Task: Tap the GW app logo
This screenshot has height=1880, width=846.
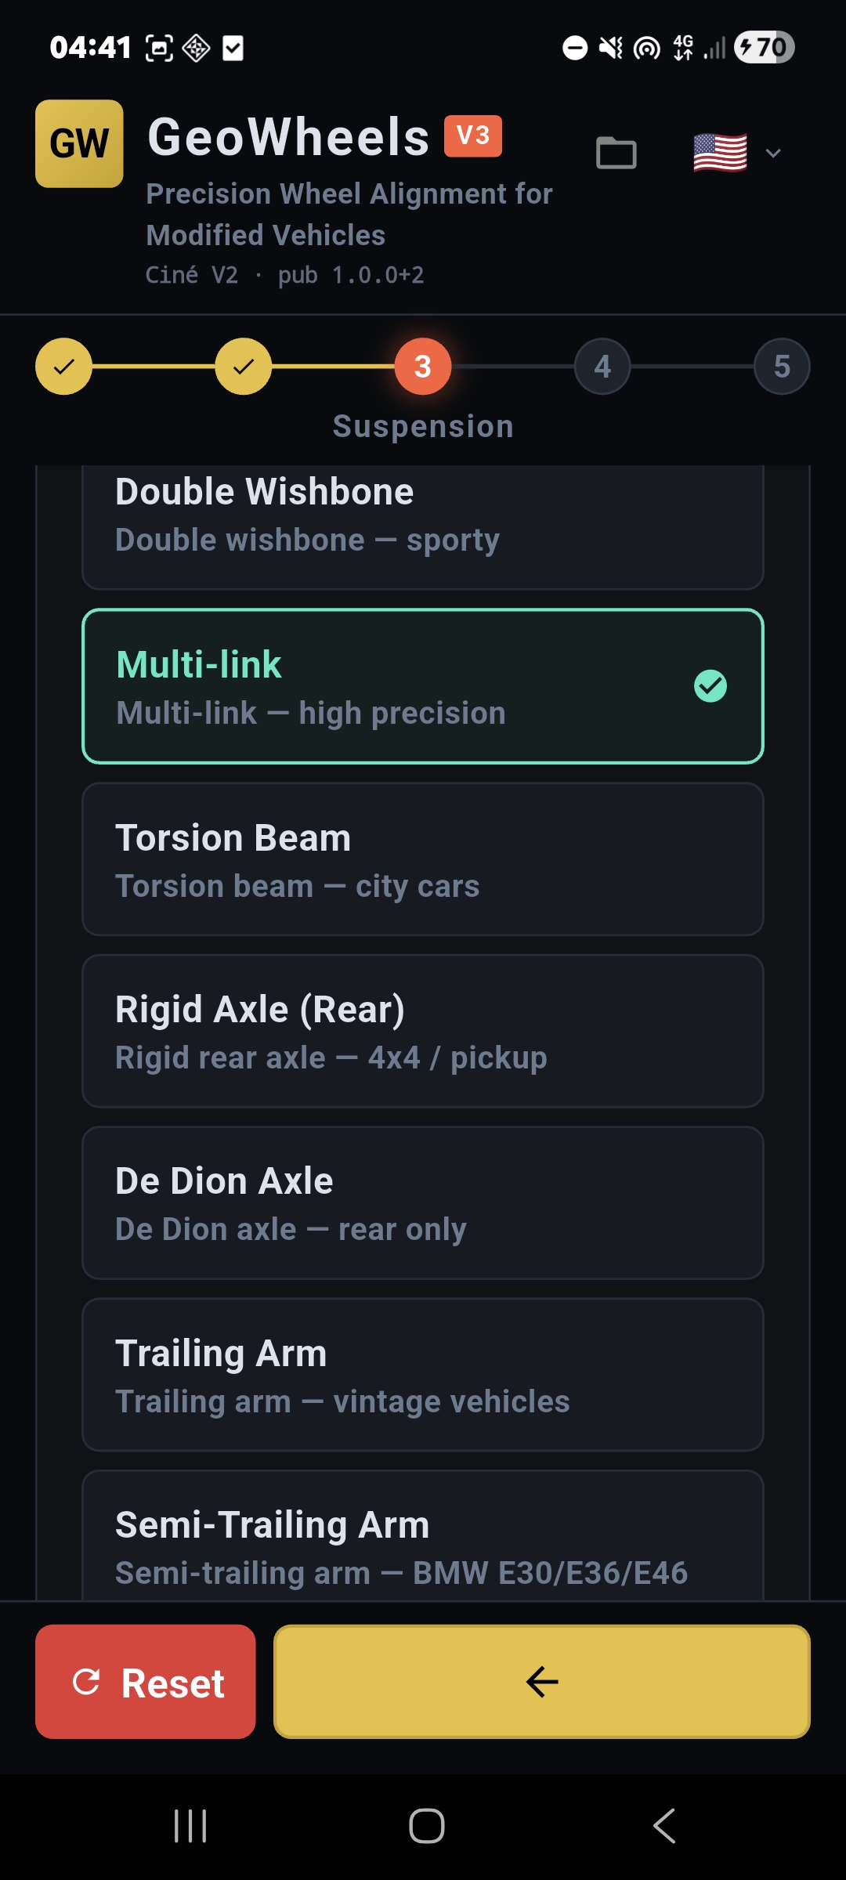Action: (x=79, y=143)
